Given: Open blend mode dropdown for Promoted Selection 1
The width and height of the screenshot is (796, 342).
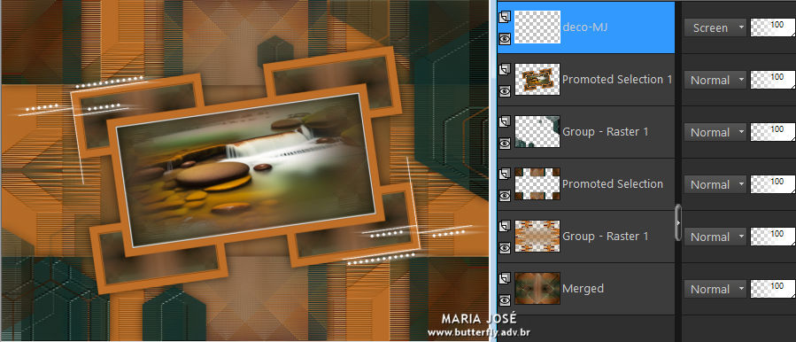Looking at the screenshot, I should tap(715, 81).
